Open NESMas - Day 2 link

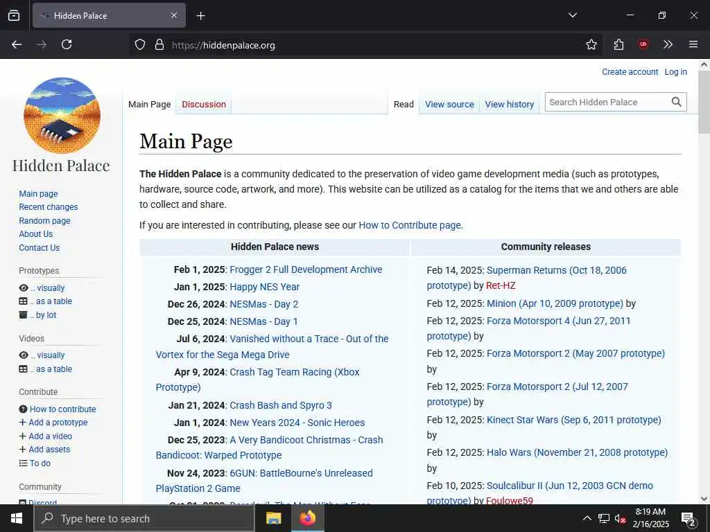coord(264,305)
